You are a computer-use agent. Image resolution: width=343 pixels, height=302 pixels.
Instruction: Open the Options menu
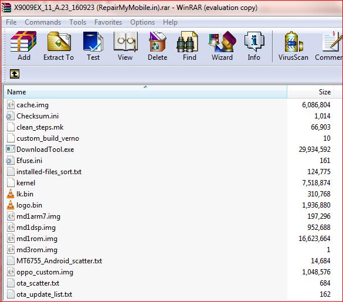tap(142, 22)
